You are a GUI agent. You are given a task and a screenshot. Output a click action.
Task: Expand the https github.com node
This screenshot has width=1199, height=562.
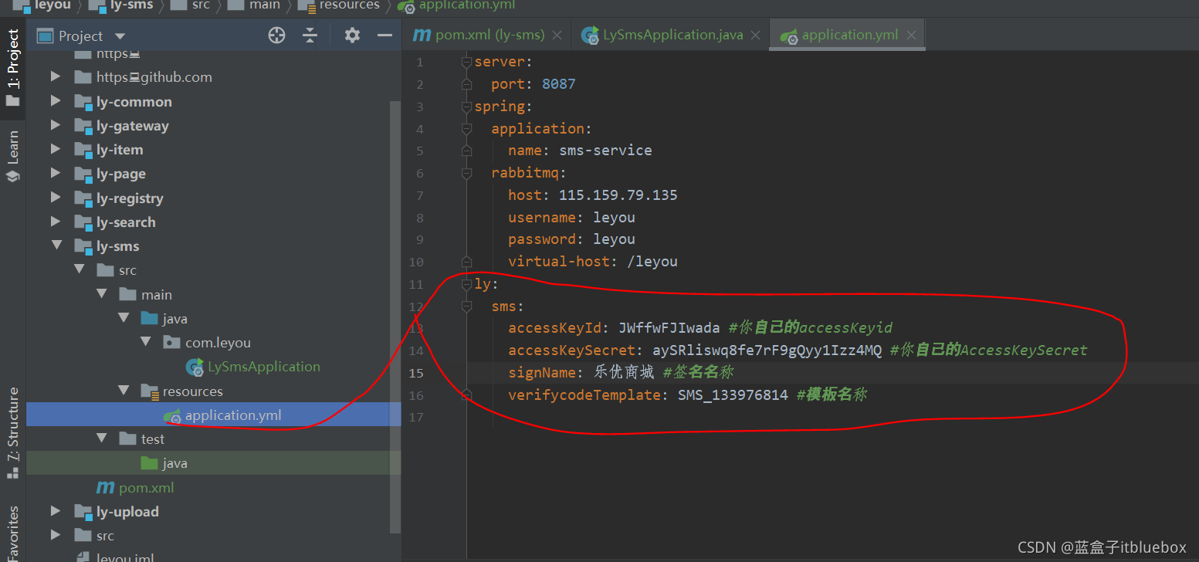(56, 77)
